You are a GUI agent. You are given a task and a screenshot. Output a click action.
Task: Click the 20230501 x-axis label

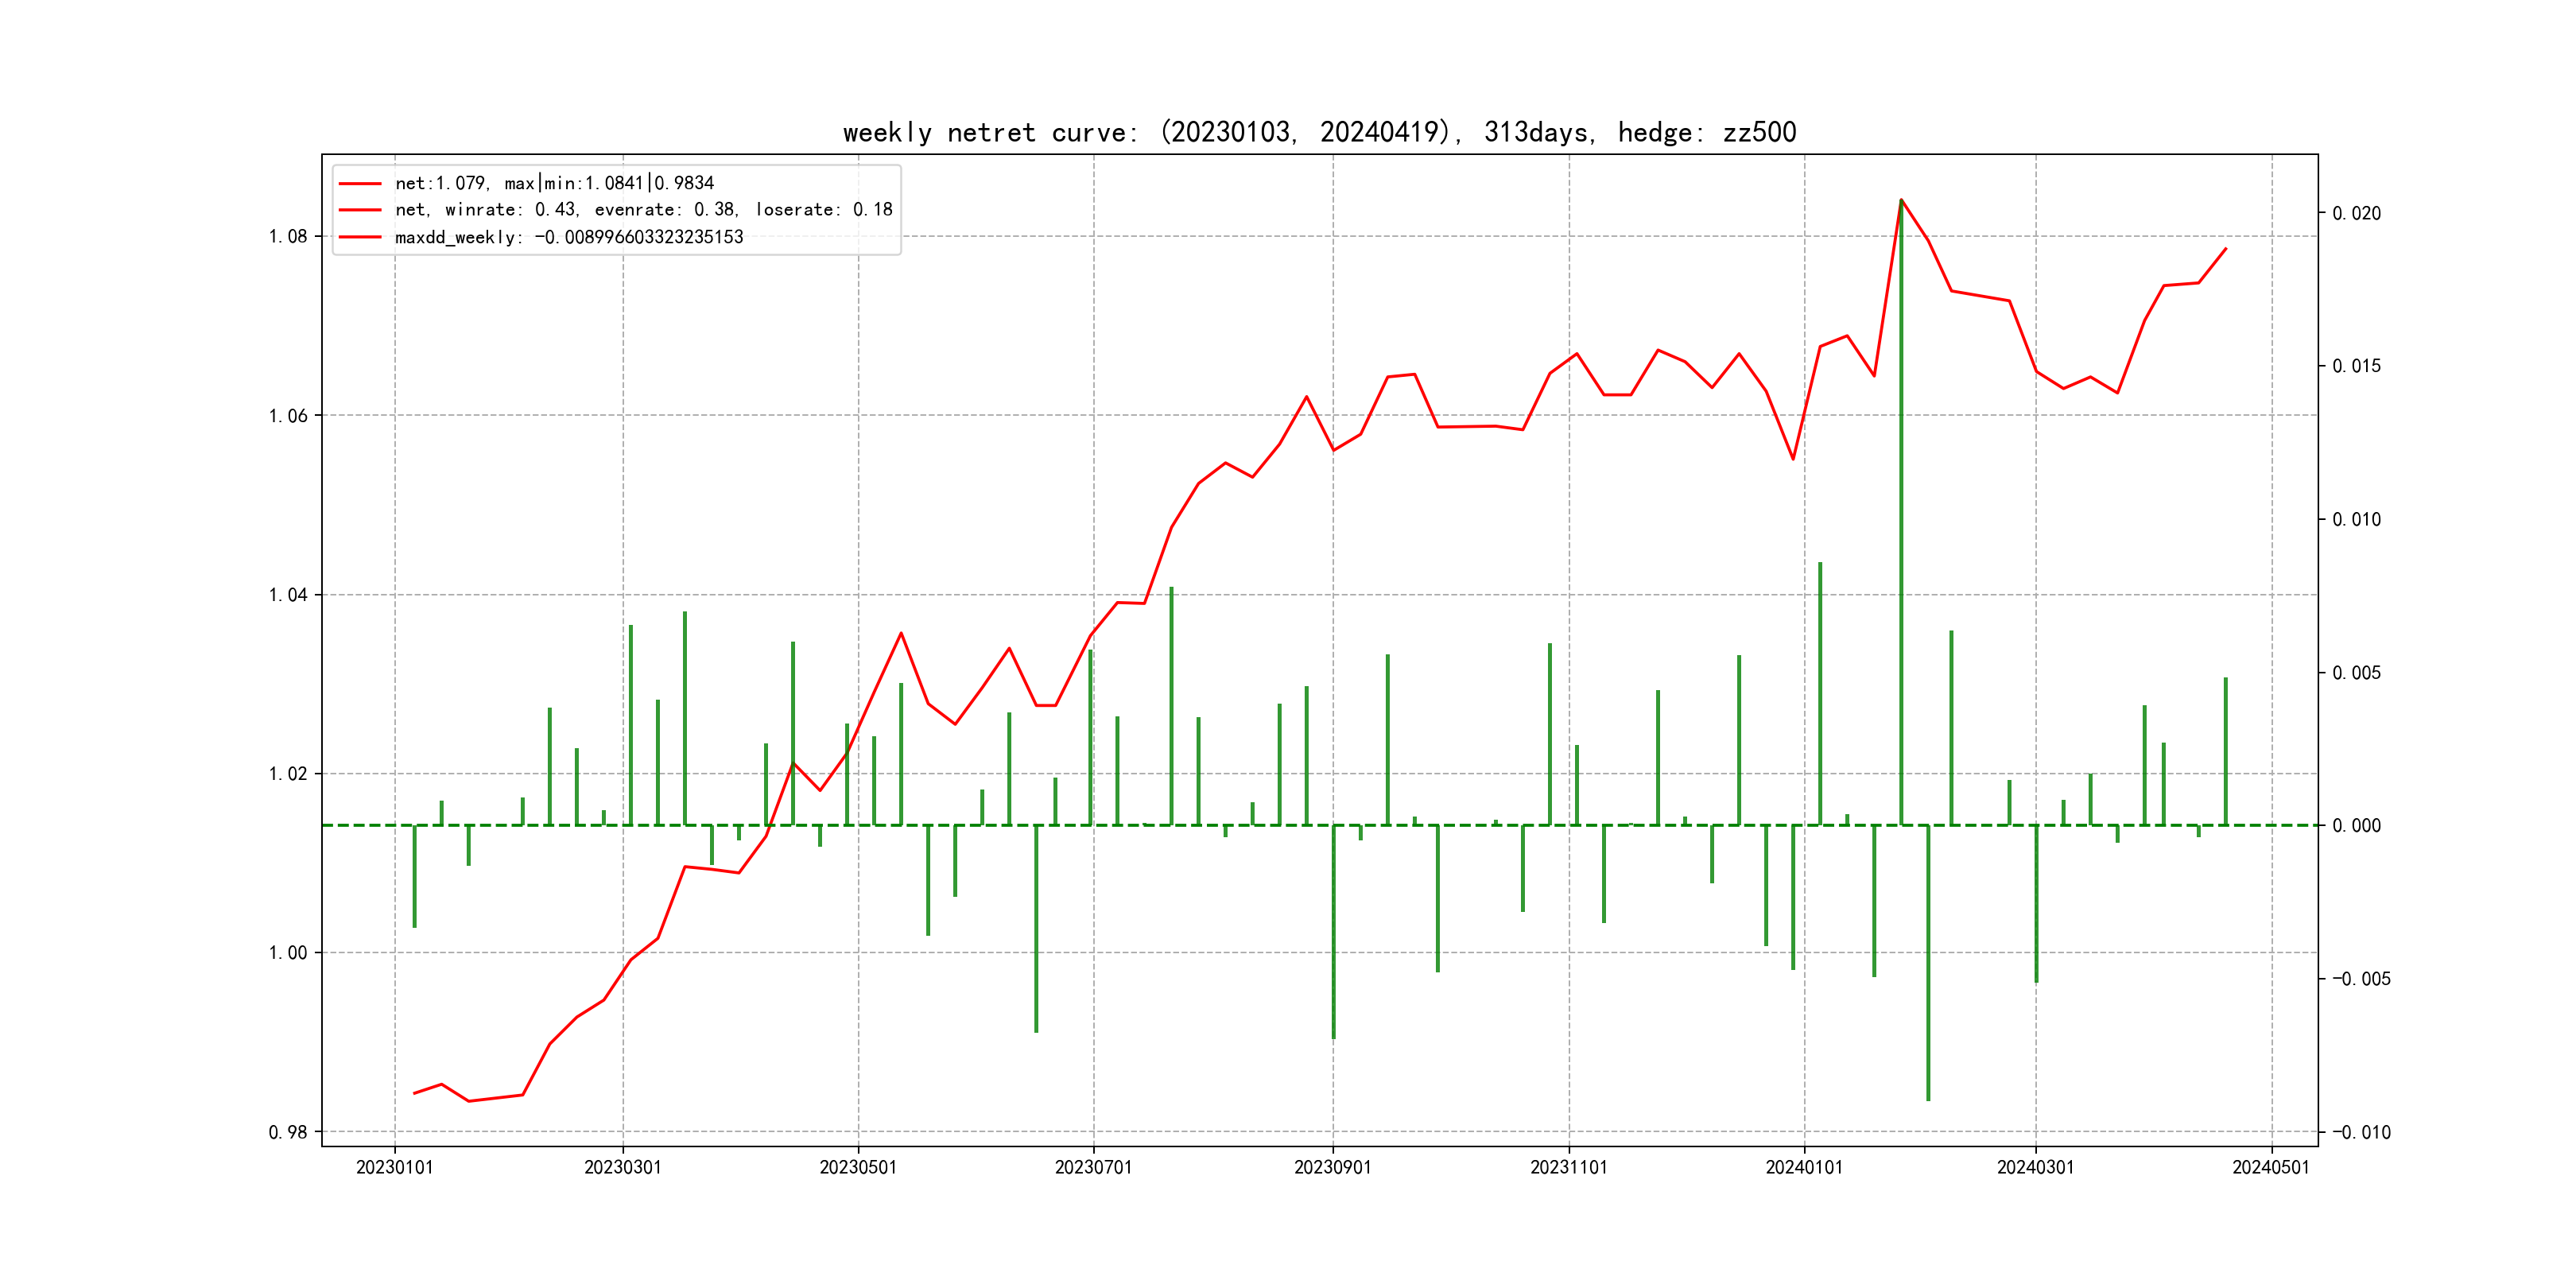click(x=858, y=1167)
